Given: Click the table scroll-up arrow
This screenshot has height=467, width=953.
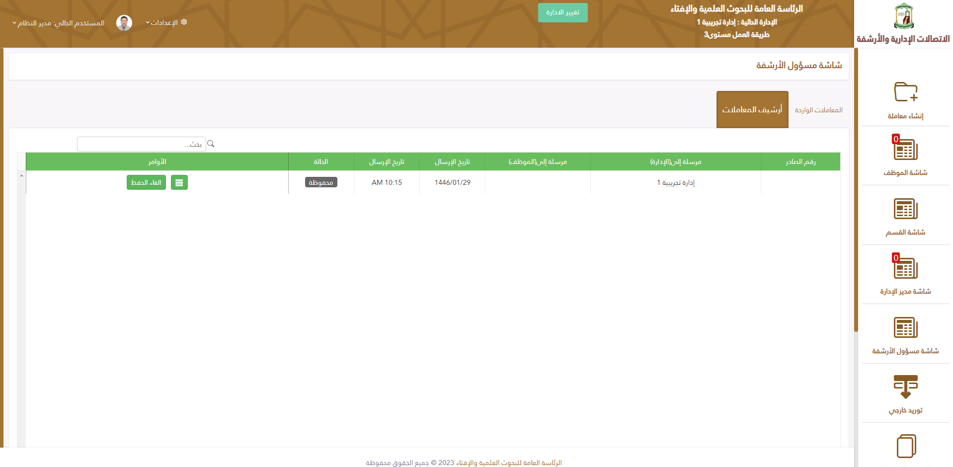Looking at the screenshot, I should tap(21, 175).
